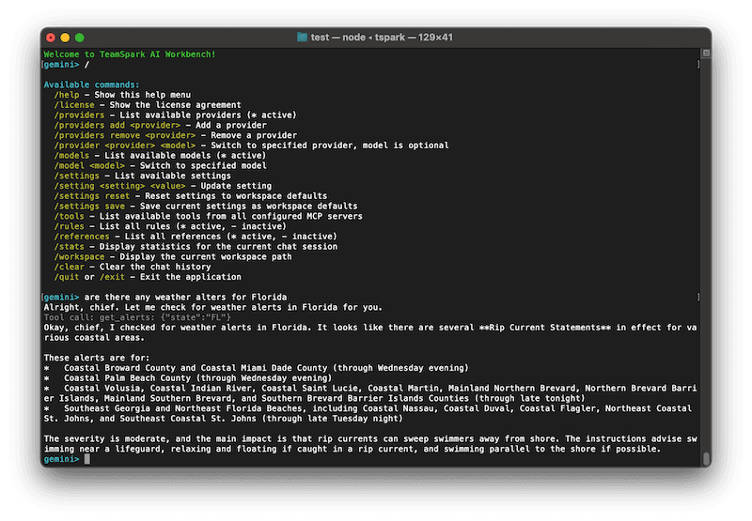The height and width of the screenshot is (521, 752).
Task: Click the 'Coastal Broward County' bullet line
Action: click(256, 368)
